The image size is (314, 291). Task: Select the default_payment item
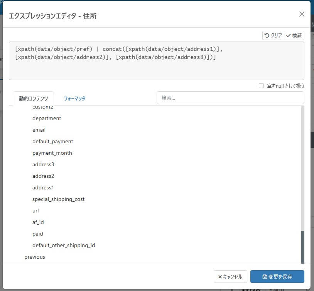[x=53, y=142]
